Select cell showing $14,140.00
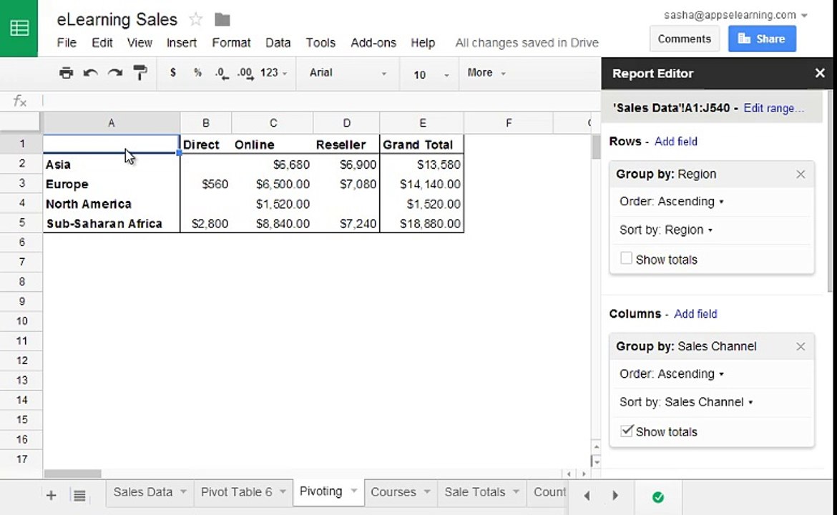 421,184
